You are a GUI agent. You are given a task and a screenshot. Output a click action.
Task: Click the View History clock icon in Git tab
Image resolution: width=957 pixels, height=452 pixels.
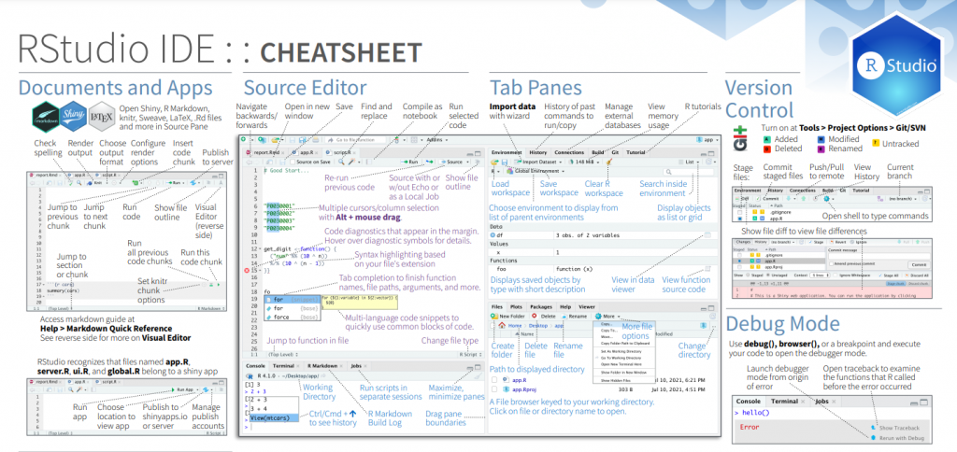coord(815,198)
